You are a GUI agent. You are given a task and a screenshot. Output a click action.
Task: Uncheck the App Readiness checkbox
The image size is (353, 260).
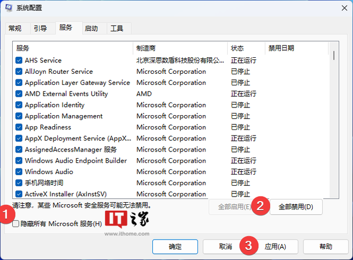[19, 127]
